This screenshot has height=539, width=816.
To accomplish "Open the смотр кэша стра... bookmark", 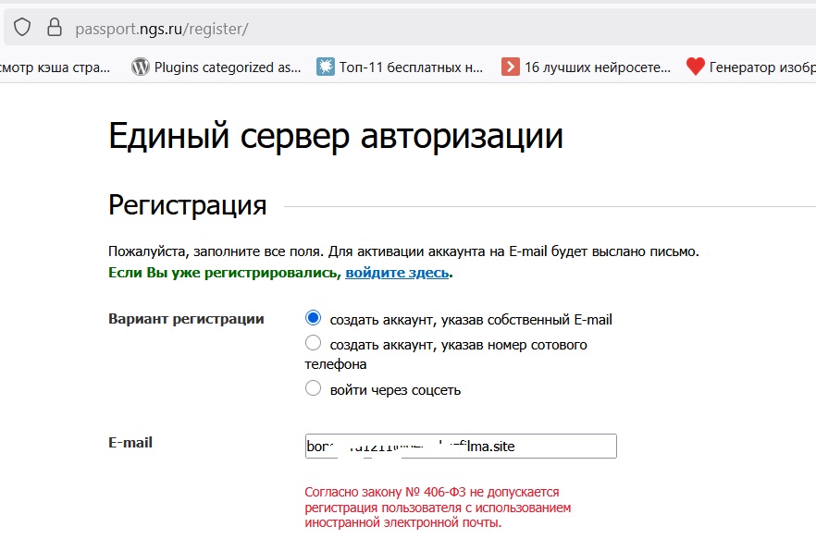I will tap(56, 67).
